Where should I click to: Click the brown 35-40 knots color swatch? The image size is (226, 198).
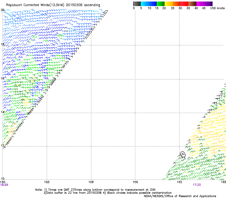click(x=192, y=4)
